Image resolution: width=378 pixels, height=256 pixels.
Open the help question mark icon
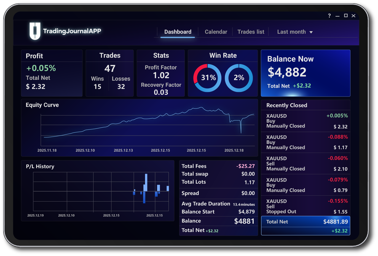point(329,16)
